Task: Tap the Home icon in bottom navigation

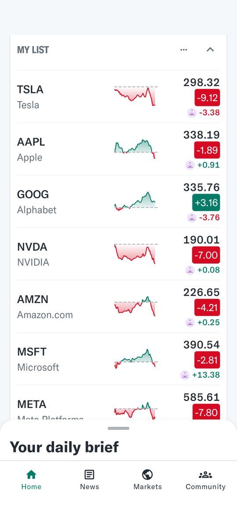Action: (x=31, y=474)
